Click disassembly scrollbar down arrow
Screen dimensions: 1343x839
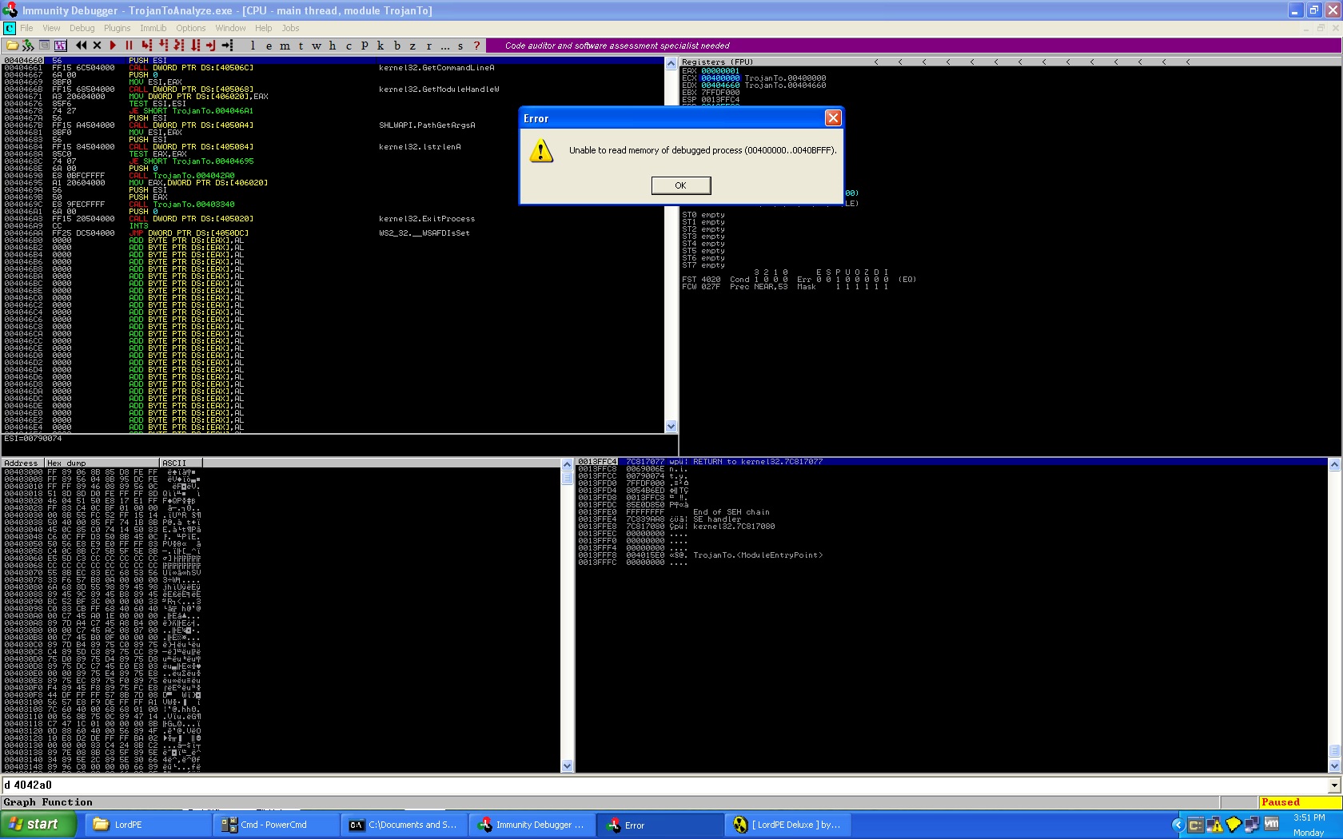671,427
